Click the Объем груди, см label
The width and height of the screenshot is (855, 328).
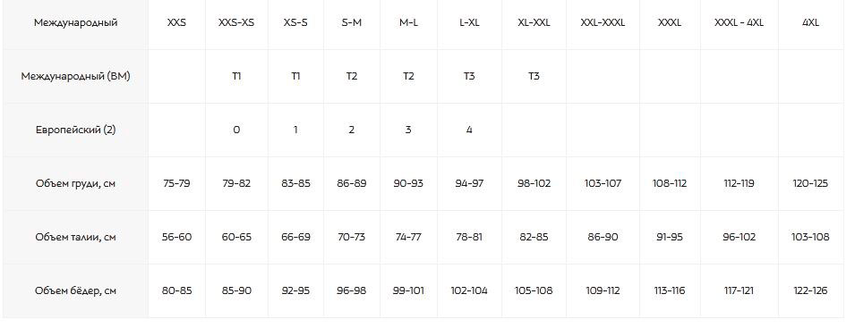click(x=76, y=183)
